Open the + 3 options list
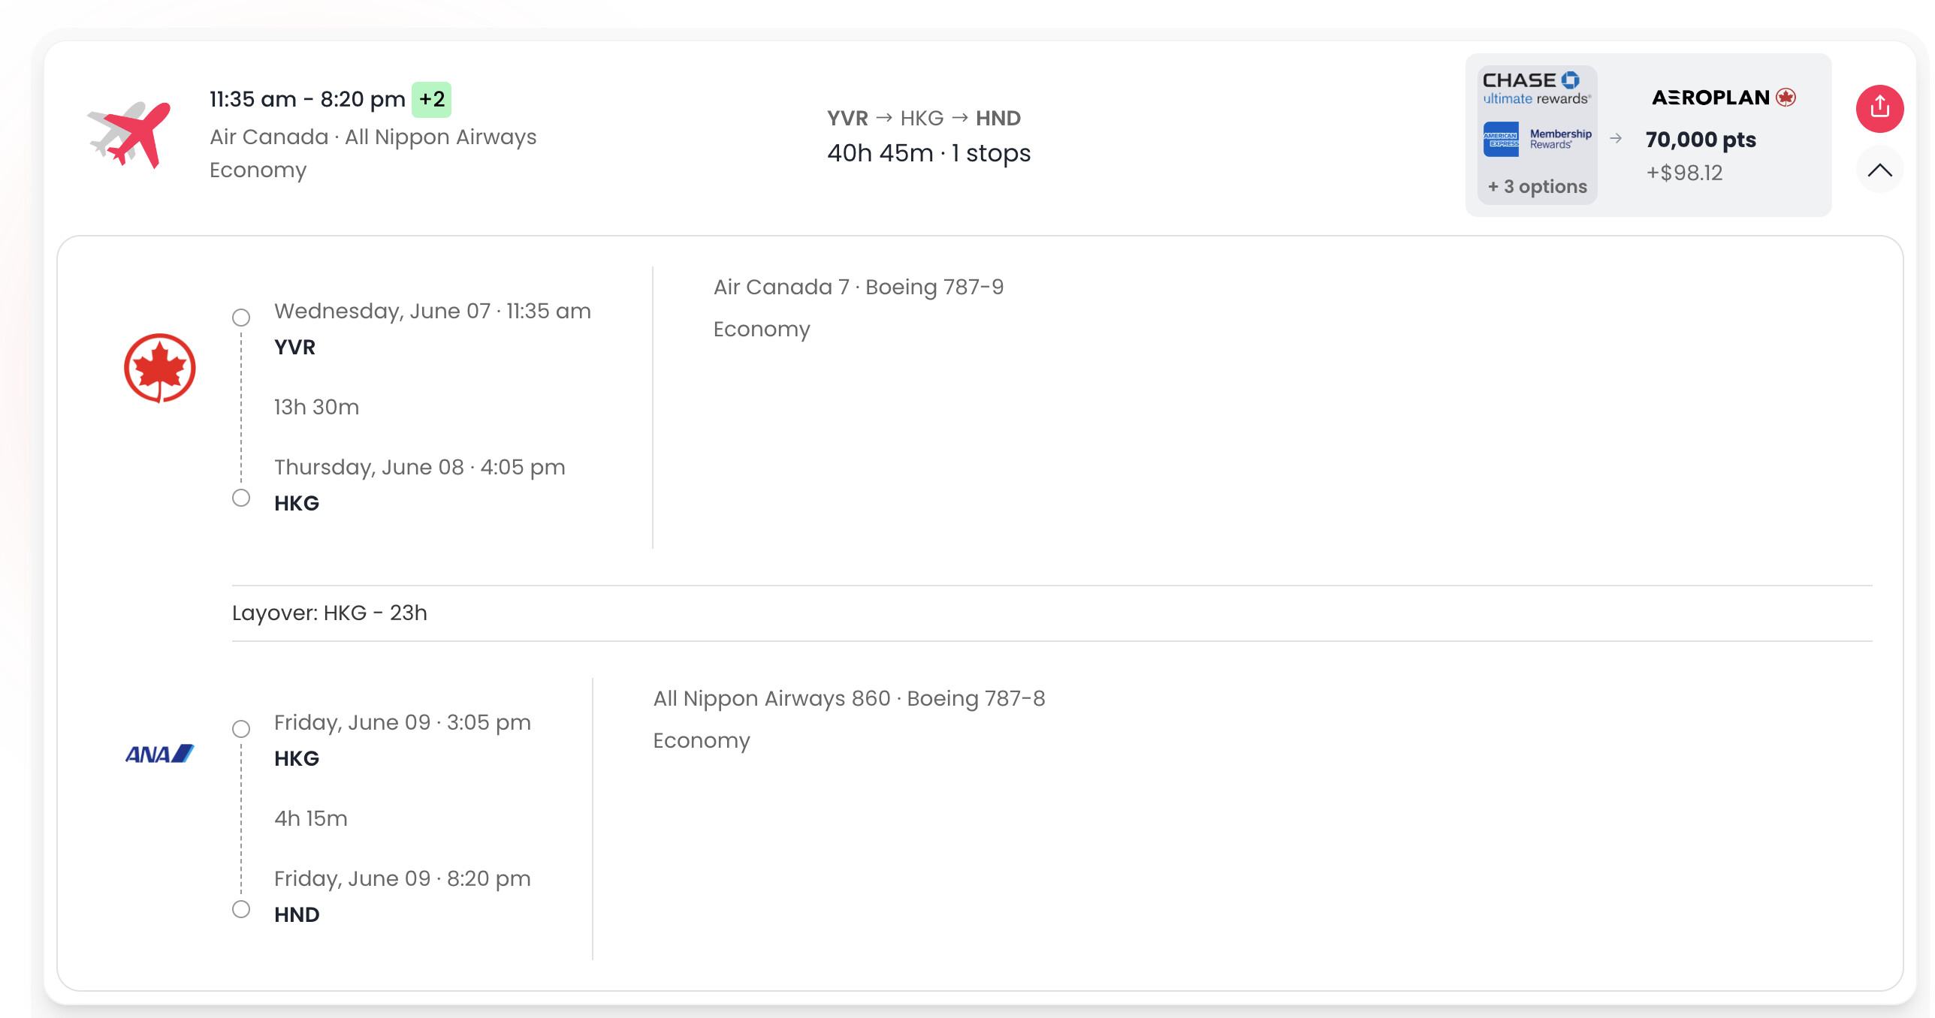 [1537, 186]
